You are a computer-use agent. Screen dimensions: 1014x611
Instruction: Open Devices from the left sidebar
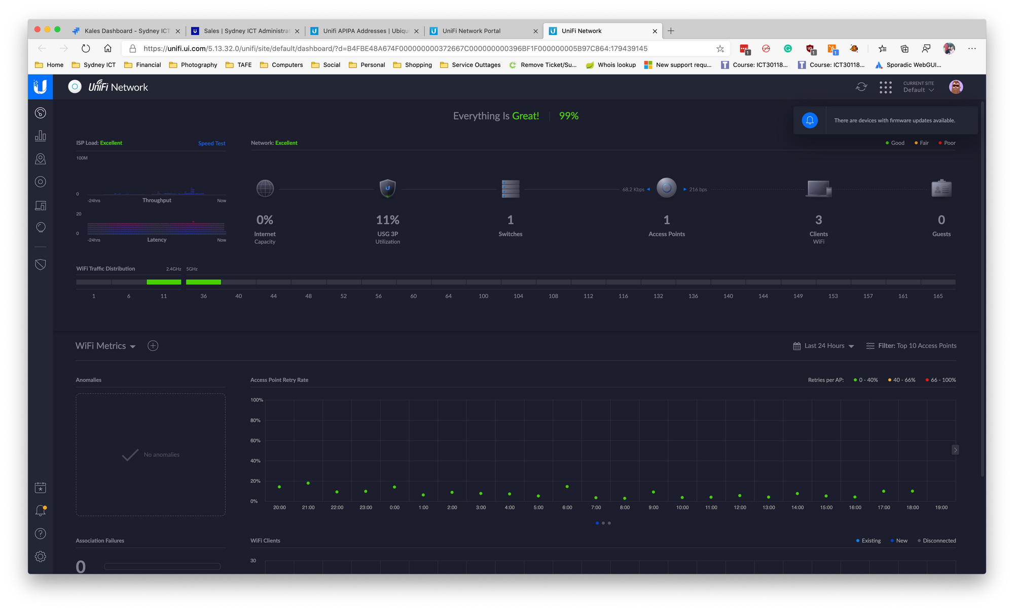[41, 182]
